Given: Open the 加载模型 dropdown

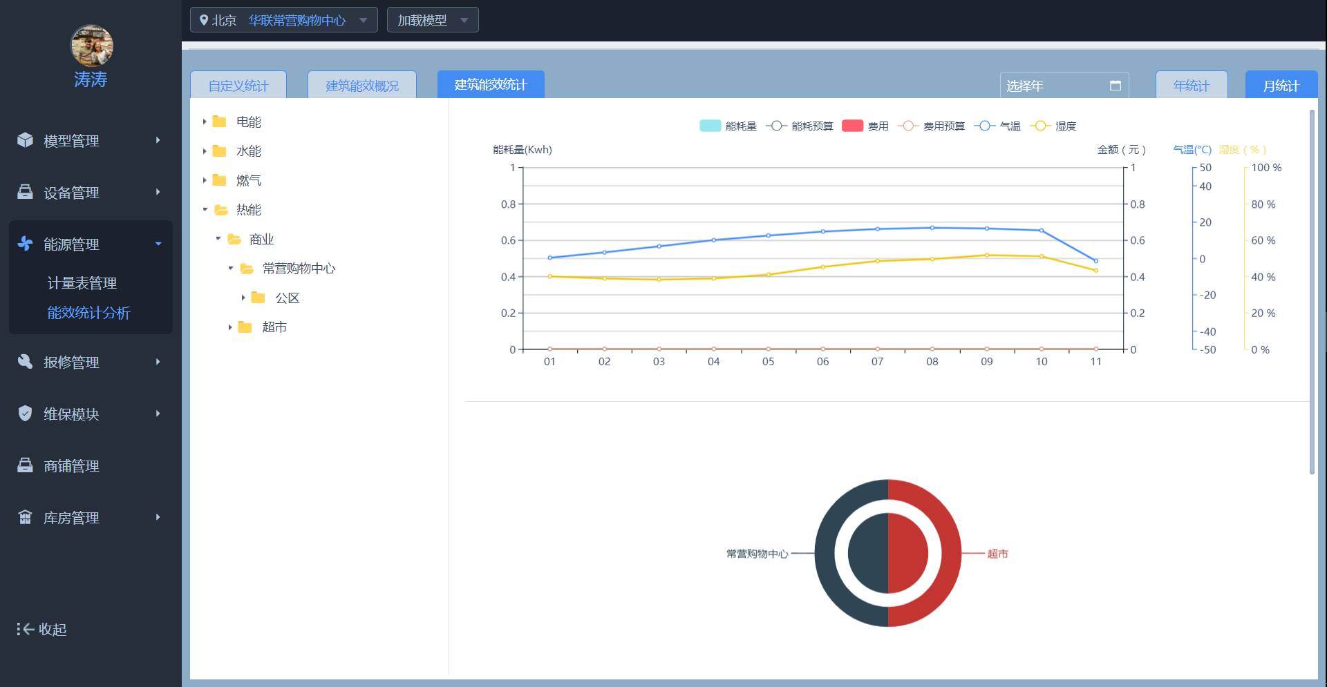Looking at the screenshot, I should coord(433,20).
